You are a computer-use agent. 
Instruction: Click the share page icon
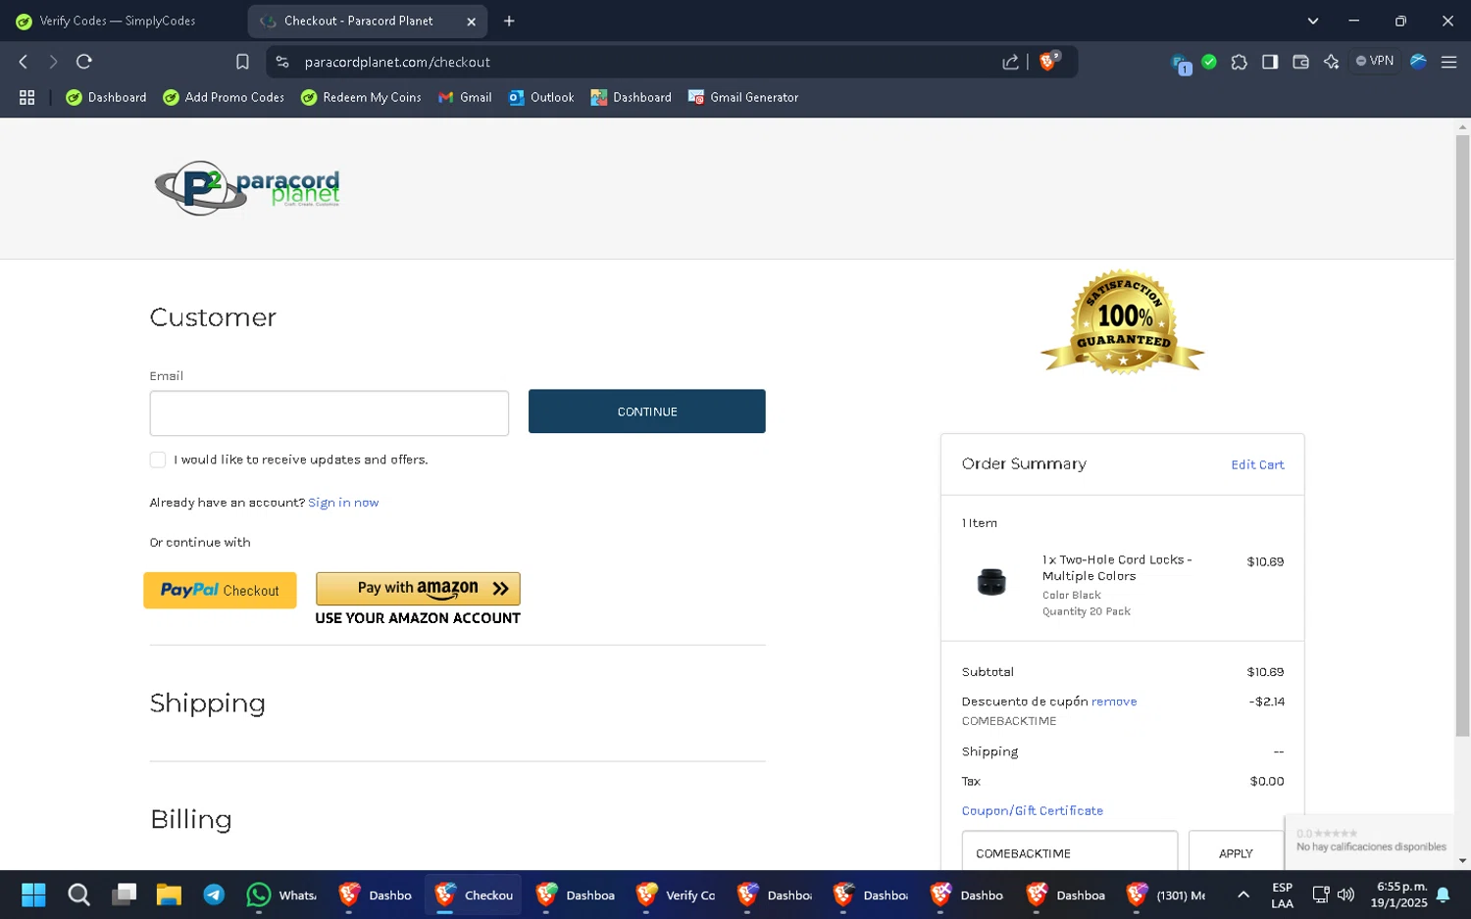coord(1010,62)
